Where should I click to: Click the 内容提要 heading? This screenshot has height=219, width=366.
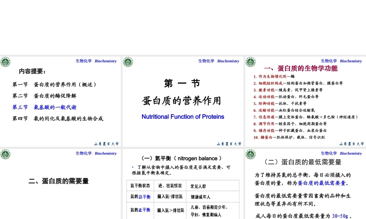(x=32, y=71)
